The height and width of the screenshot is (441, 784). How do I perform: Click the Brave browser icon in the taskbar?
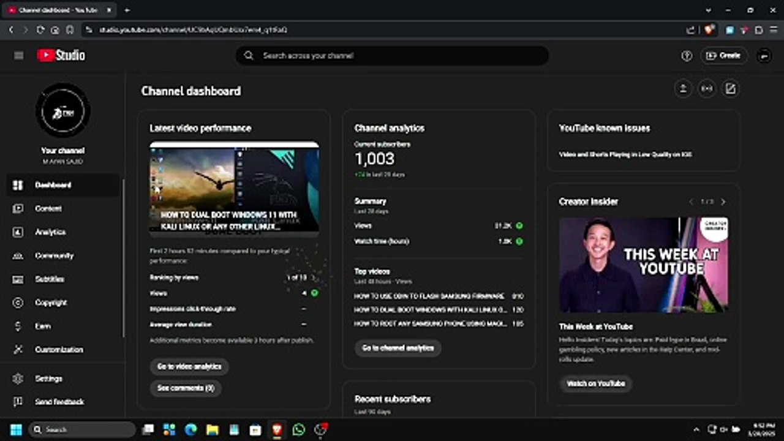coord(277,429)
